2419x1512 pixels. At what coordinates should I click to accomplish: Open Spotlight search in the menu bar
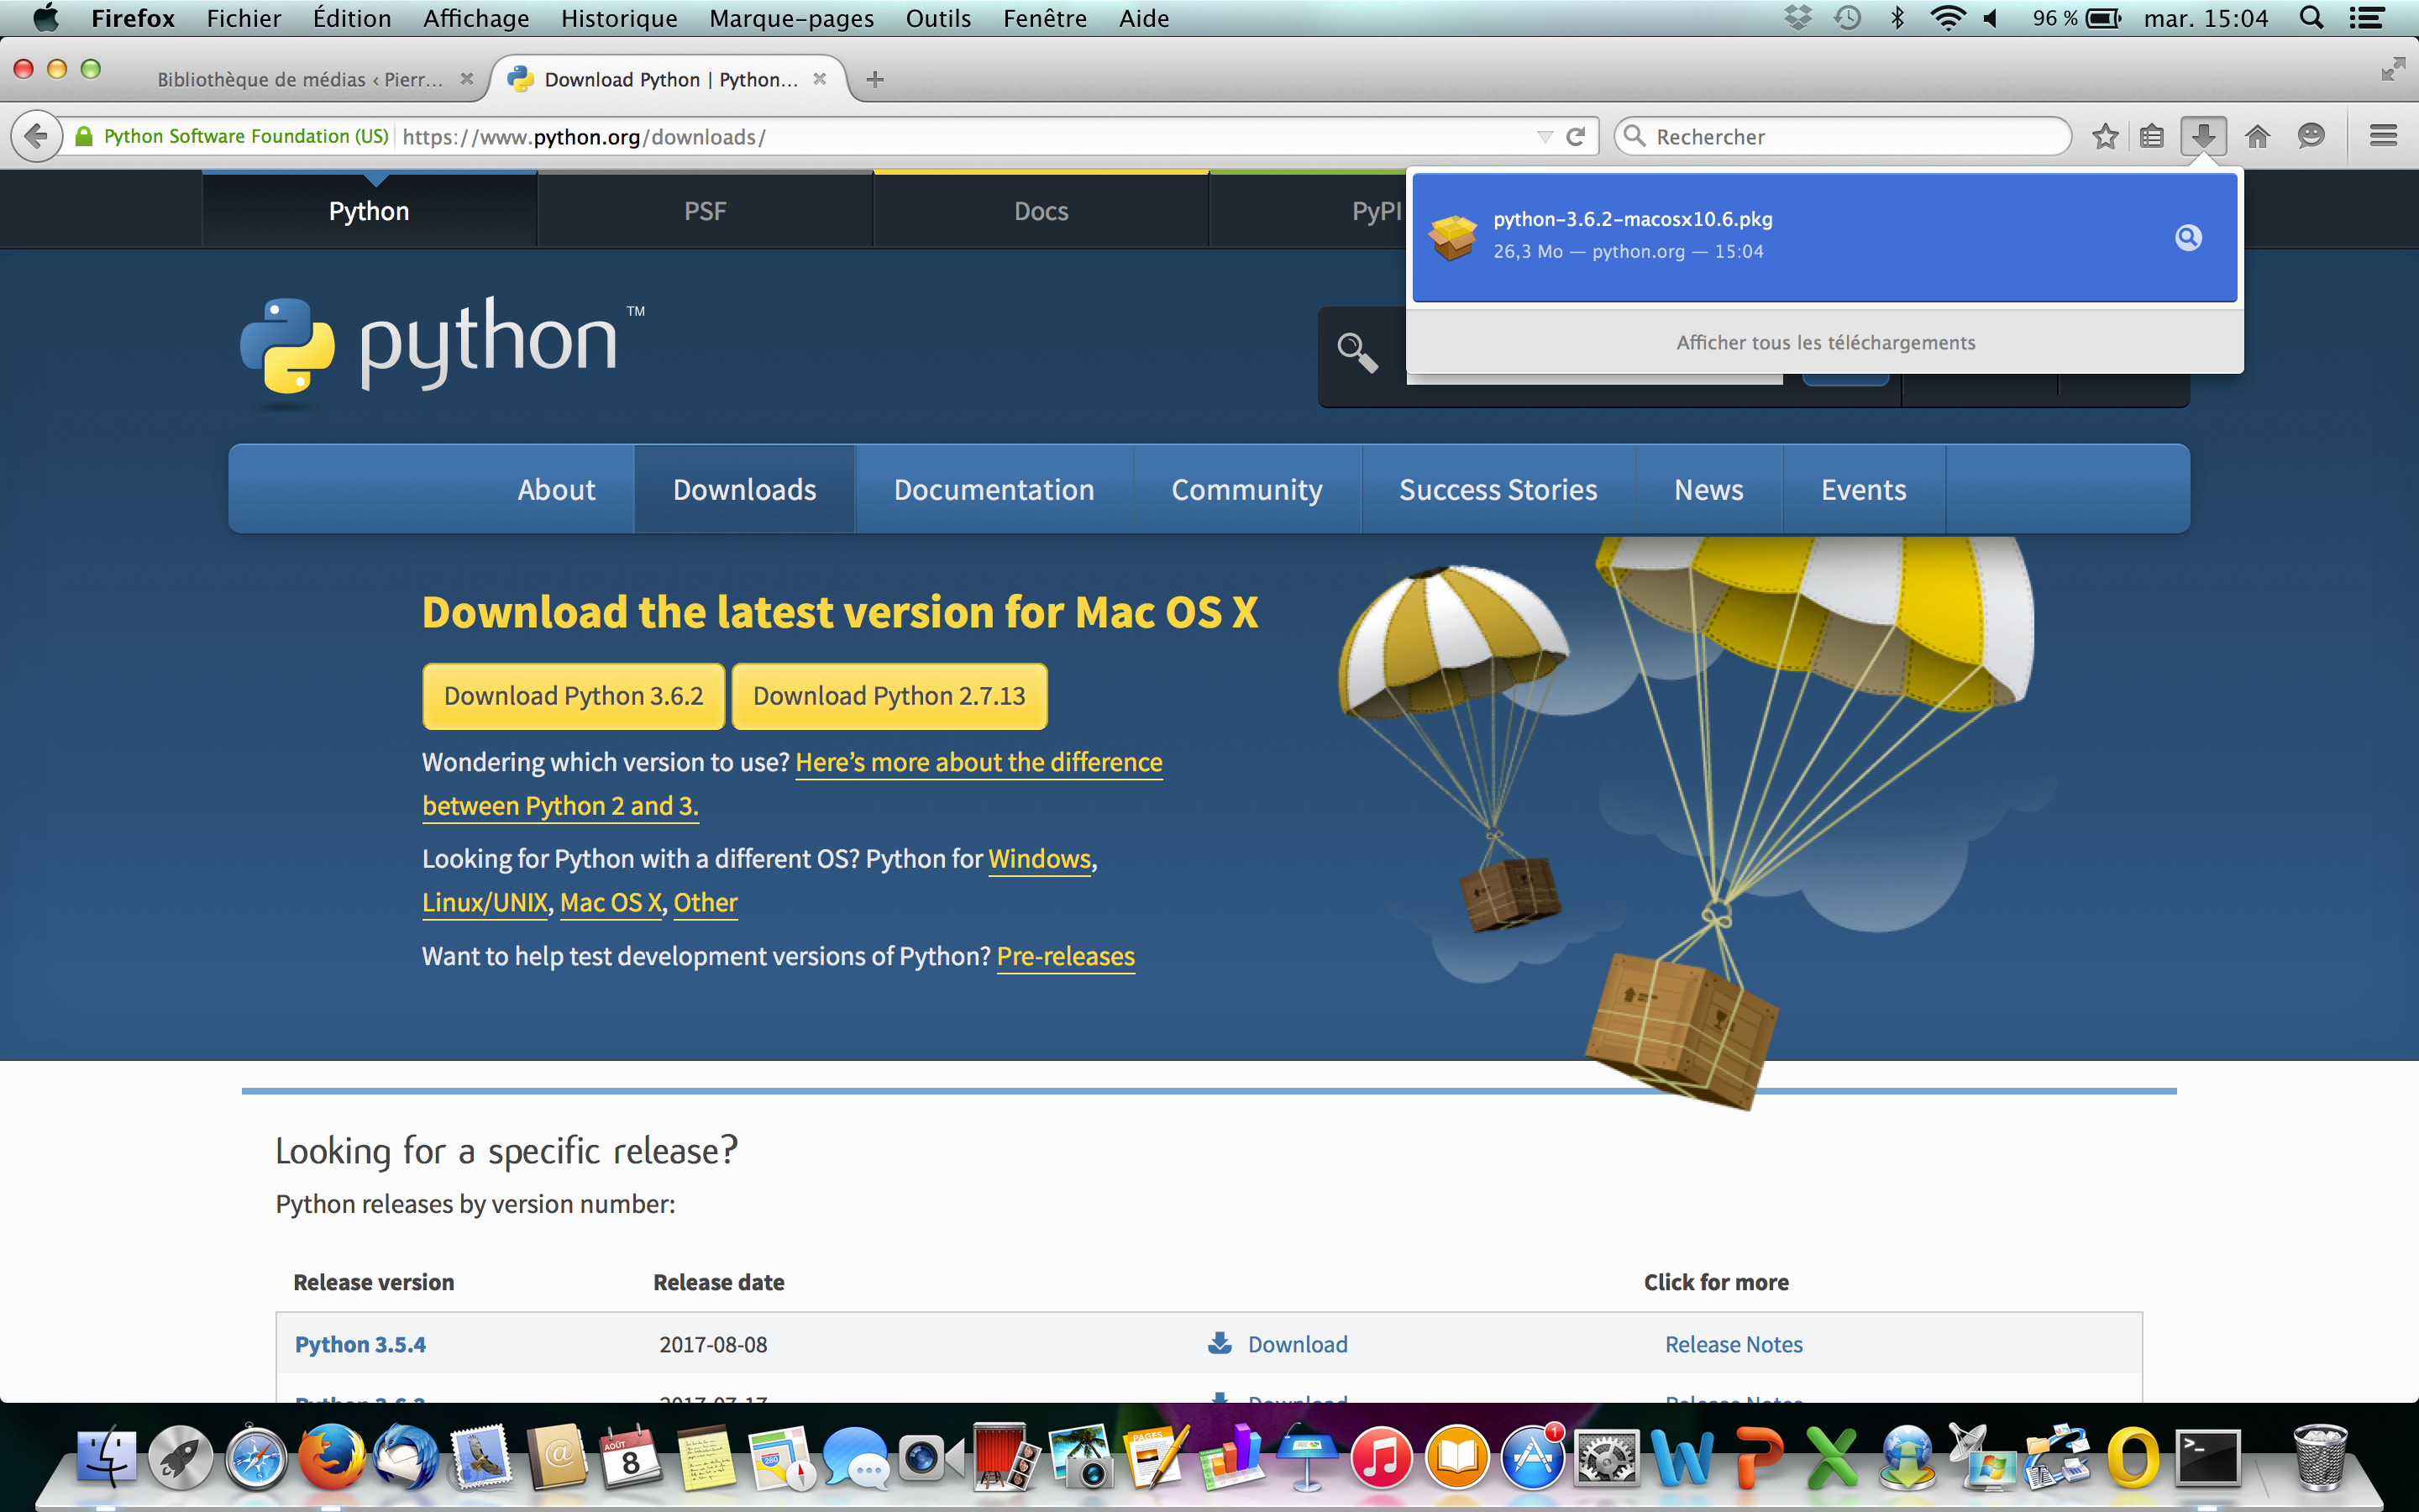click(2311, 18)
